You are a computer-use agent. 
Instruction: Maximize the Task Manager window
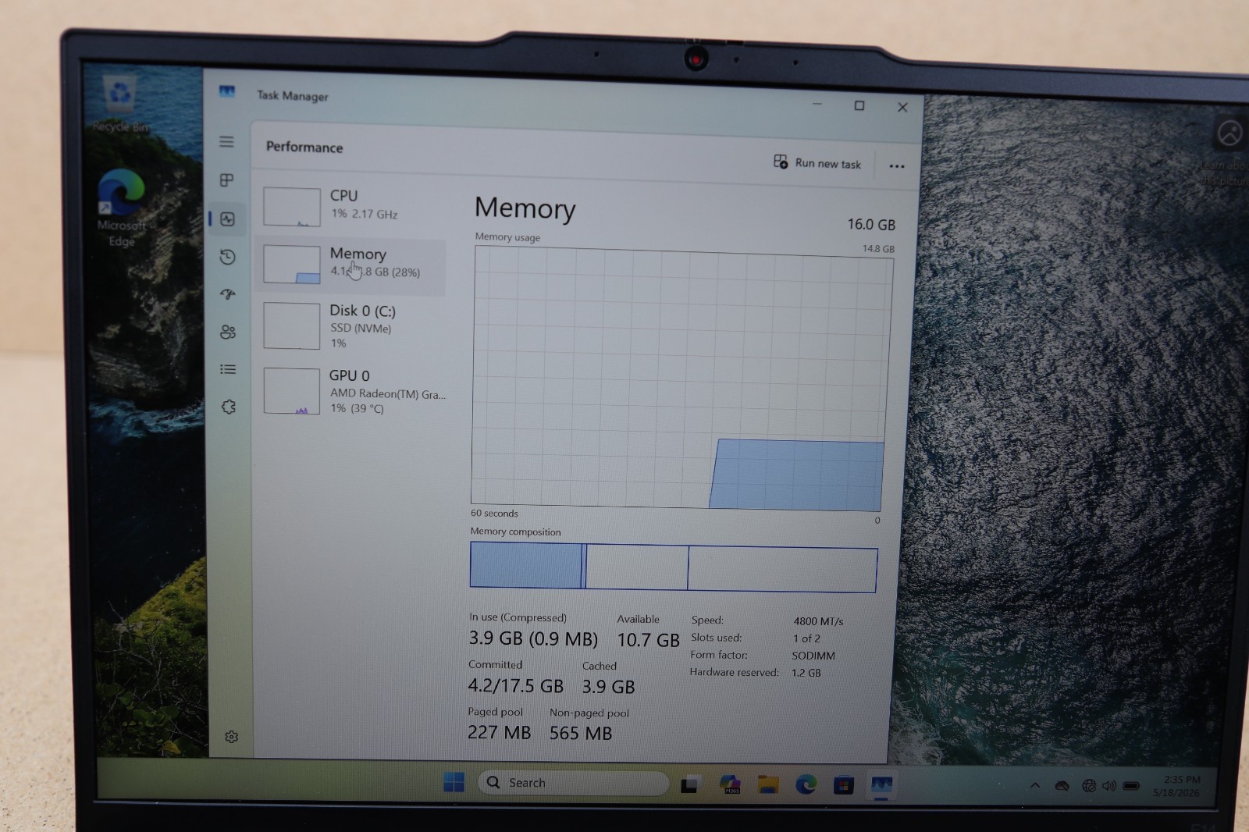pyautogui.click(x=859, y=105)
